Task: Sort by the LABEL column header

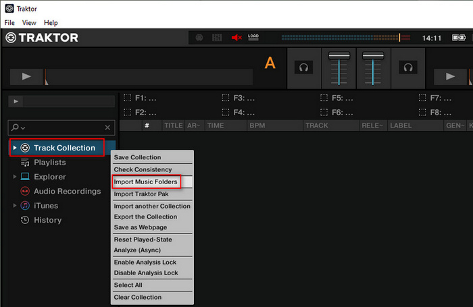Action: point(416,125)
